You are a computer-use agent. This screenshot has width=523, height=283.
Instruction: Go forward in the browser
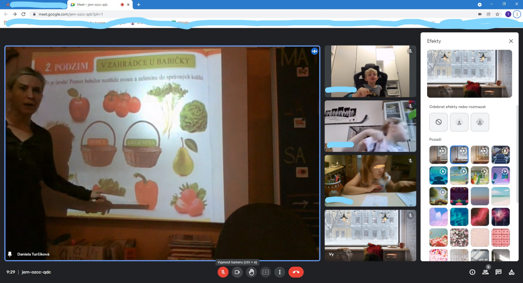click(15, 14)
